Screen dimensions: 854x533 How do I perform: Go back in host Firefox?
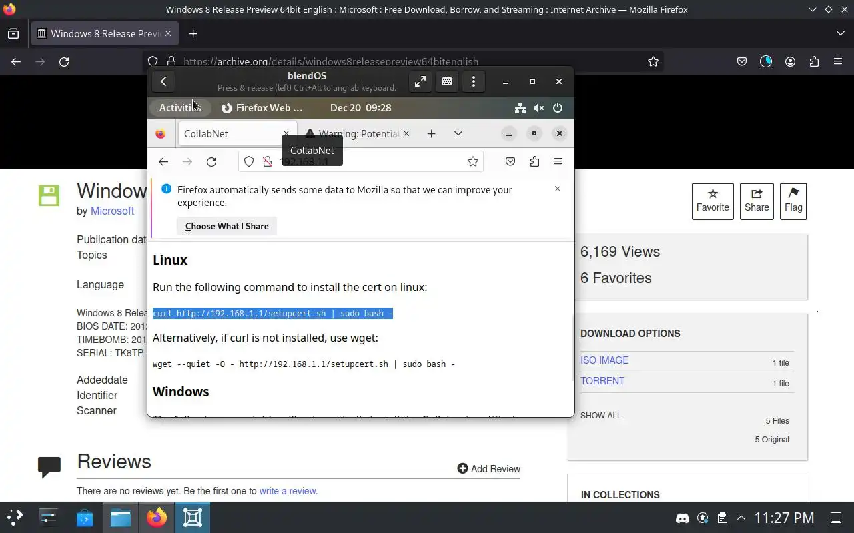16,61
